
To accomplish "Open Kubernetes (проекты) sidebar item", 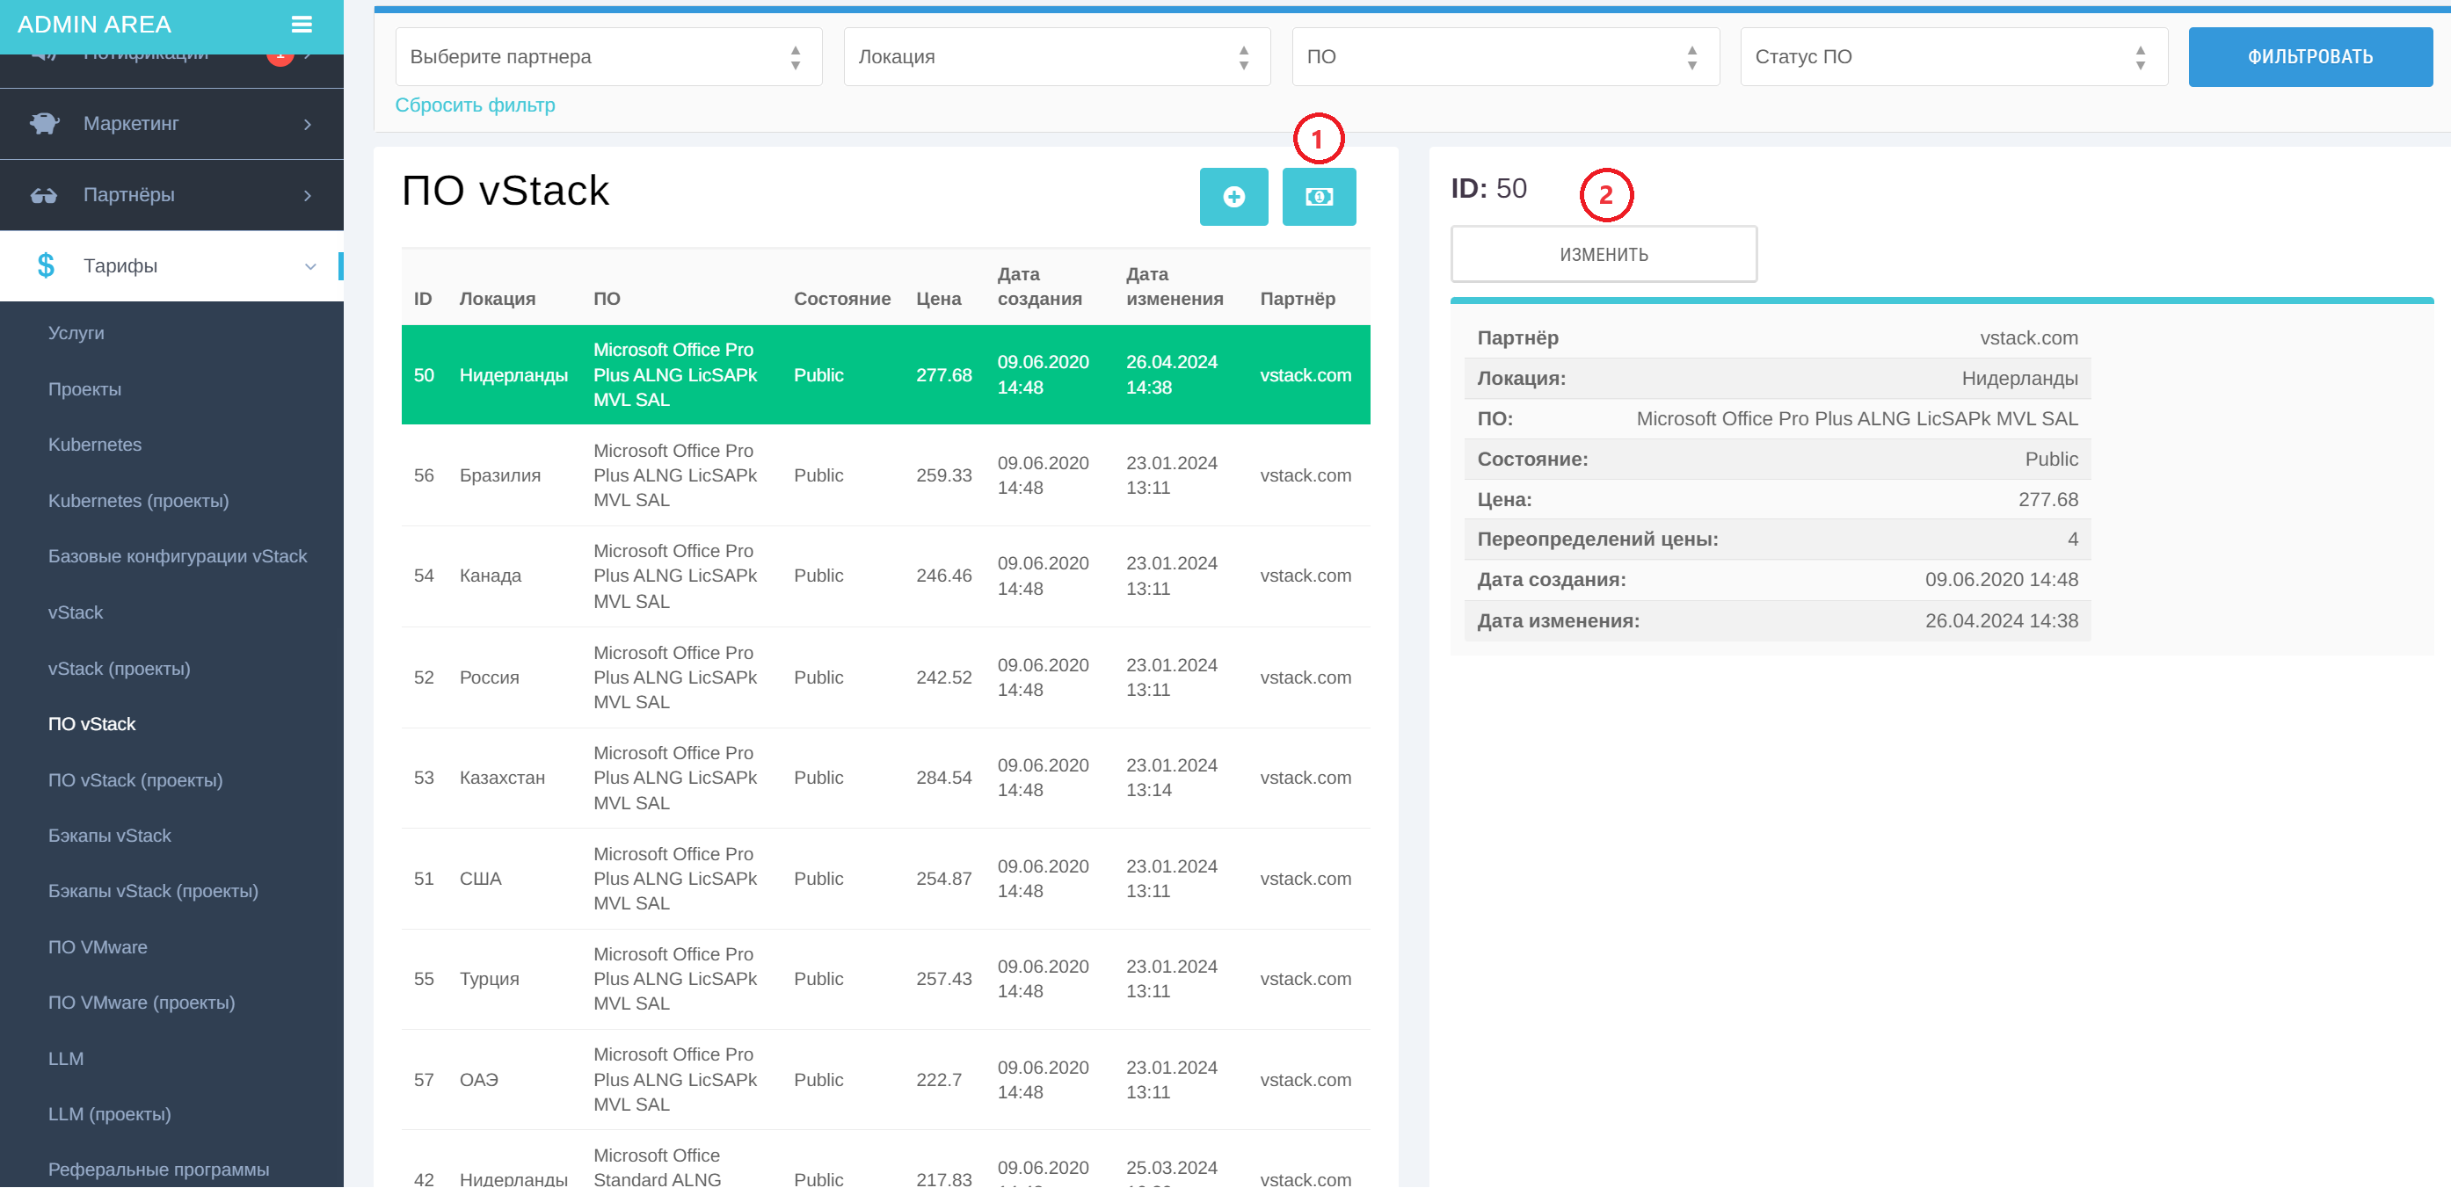I will coord(138,500).
